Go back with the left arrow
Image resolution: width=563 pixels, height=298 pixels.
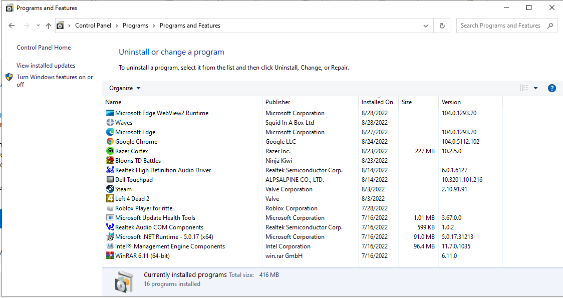pos(12,26)
